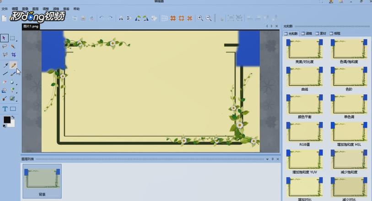This screenshot has width=372, height=201.
Task: Switch to the 滤镜 panel tab
Action: (x=307, y=34)
